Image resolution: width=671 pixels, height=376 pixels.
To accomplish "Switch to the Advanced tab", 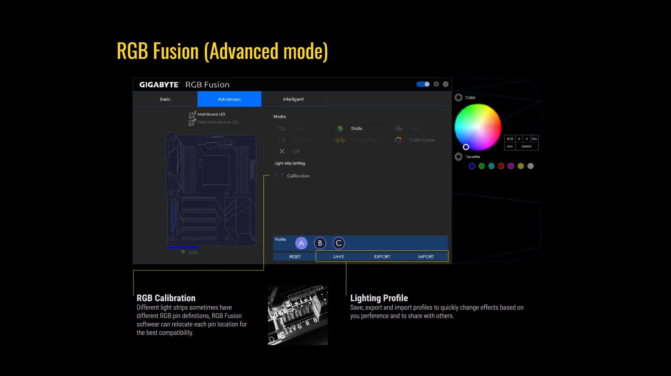I will 229,99.
